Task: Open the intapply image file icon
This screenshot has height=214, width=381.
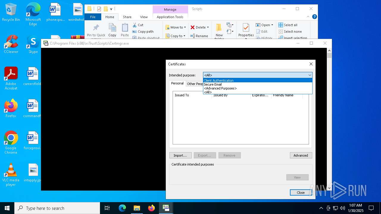Action: coord(32,173)
